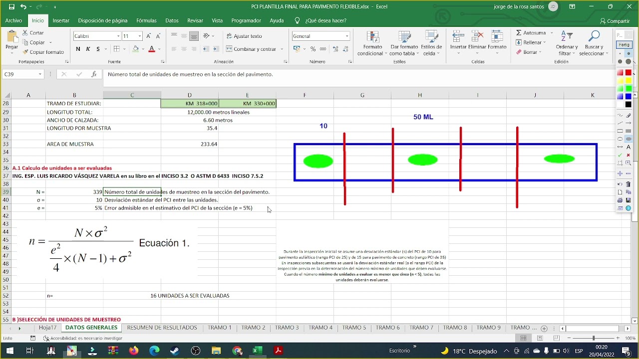Click insert function fx icon
This screenshot has width=639, height=359.
tap(93, 74)
